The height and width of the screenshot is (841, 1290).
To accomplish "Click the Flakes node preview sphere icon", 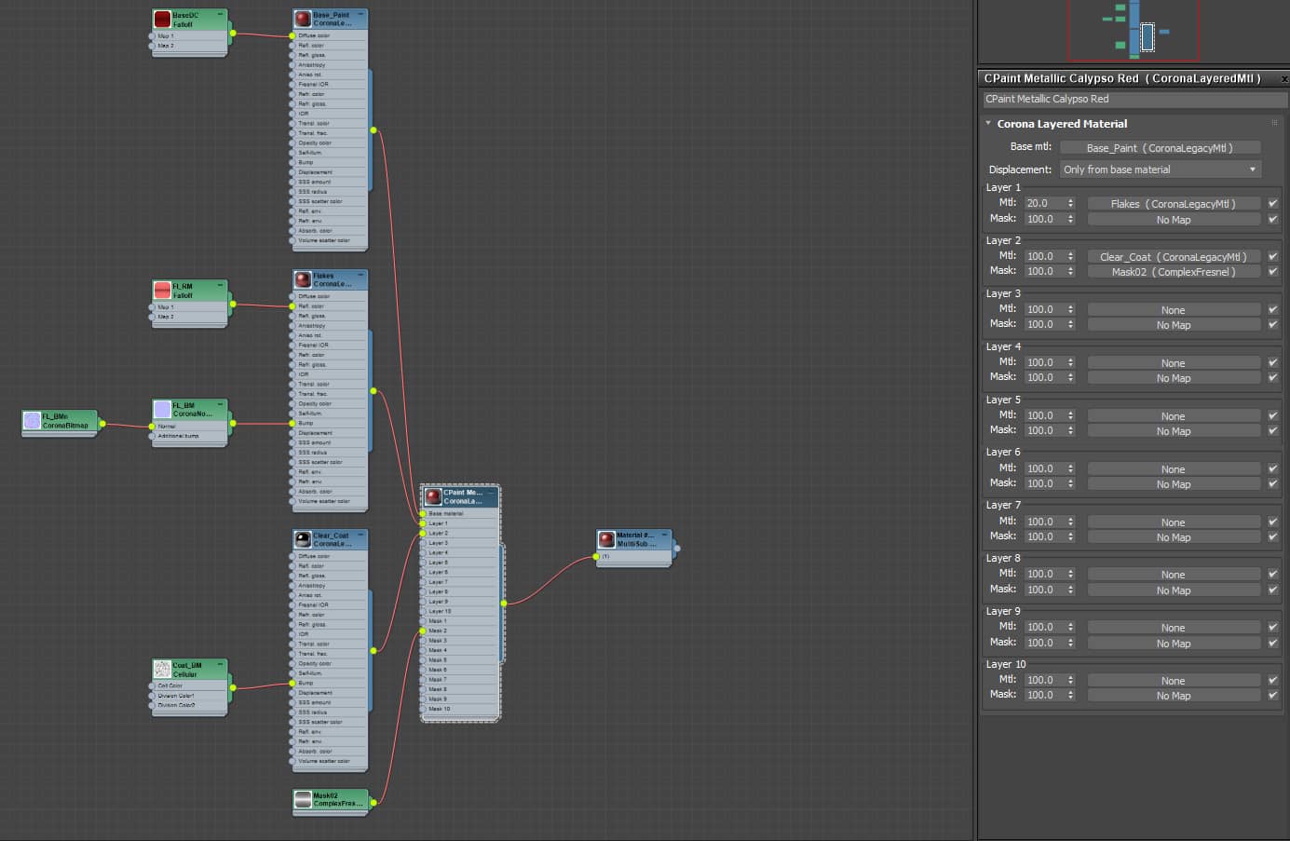I will (x=303, y=279).
